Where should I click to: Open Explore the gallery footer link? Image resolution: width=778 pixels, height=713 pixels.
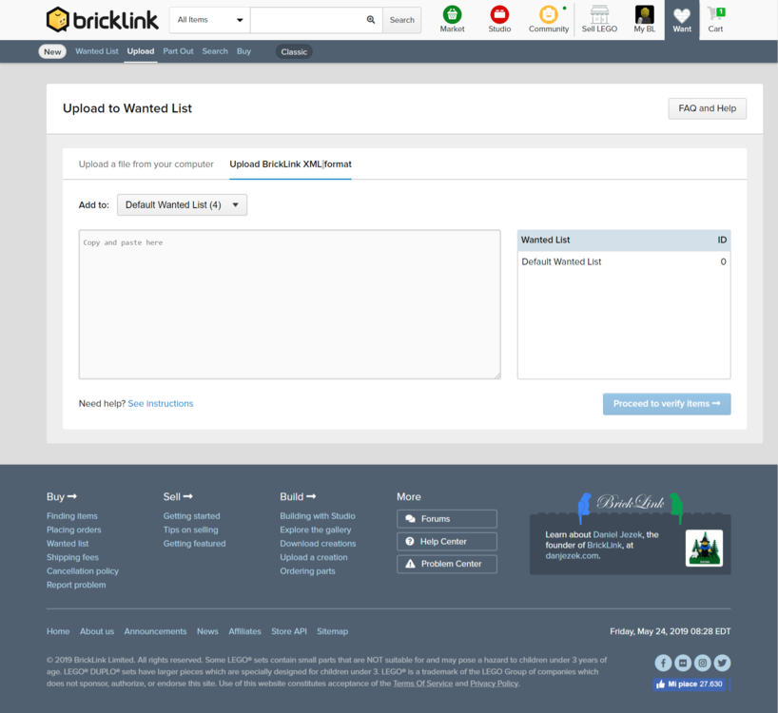[316, 530]
